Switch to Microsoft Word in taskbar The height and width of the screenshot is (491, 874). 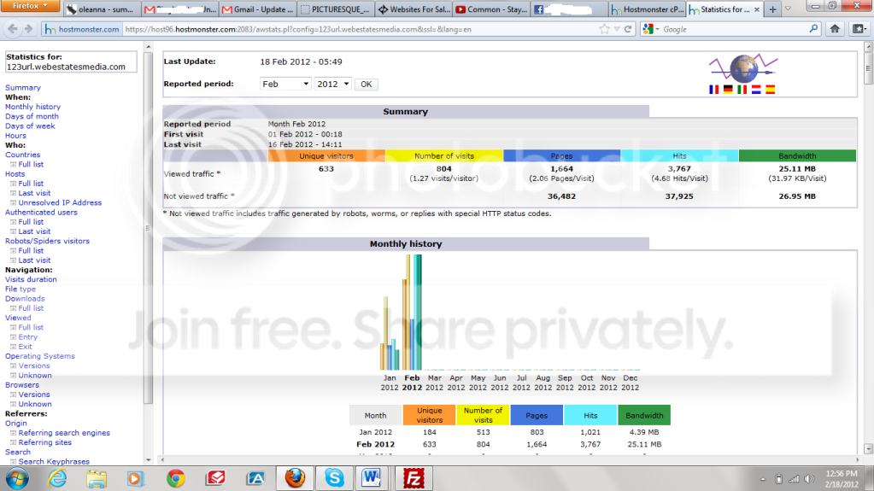372,478
